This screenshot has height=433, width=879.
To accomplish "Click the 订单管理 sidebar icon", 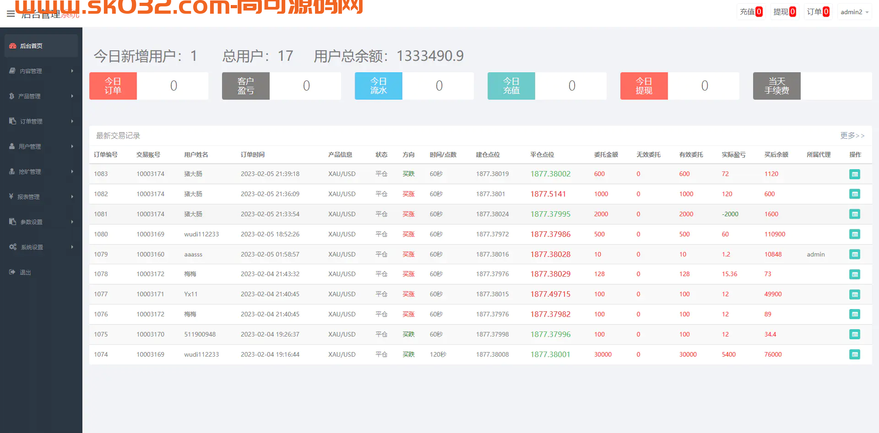I will tap(13, 121).
